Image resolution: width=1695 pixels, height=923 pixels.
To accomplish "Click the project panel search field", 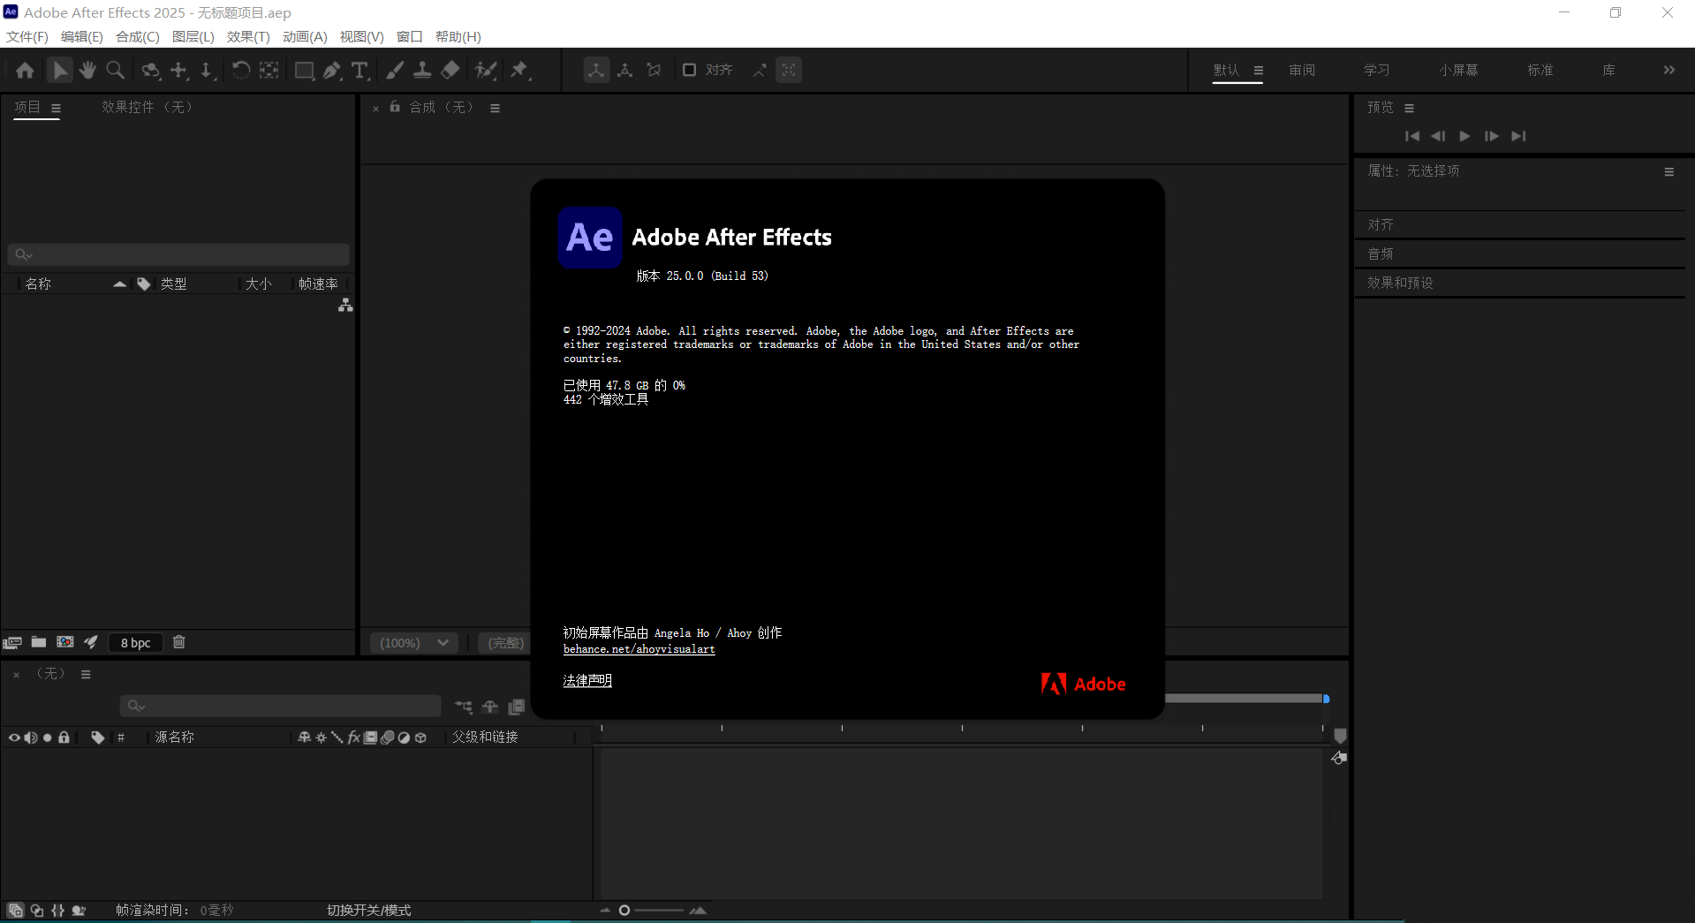I will pyautogui.click(x=178, y=254).
